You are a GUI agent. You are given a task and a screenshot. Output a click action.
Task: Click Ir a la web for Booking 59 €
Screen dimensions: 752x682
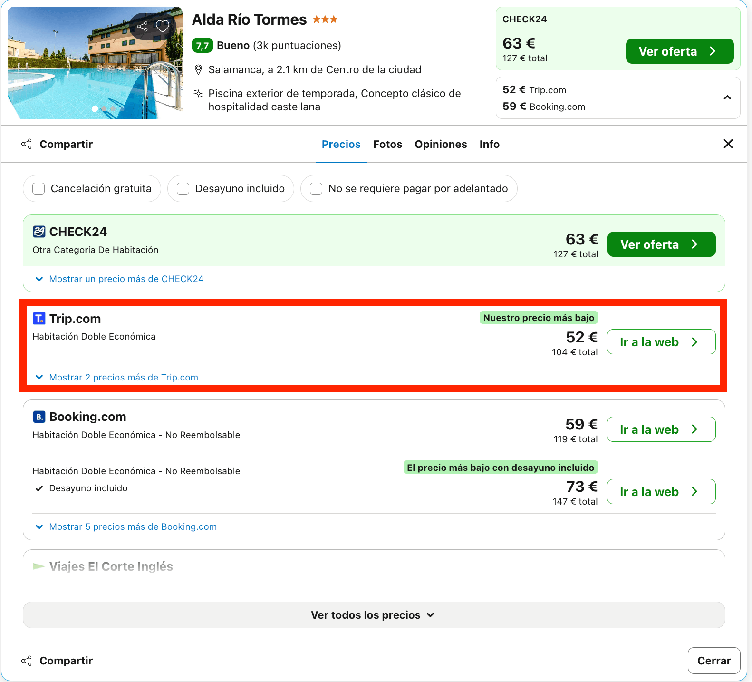click(661, 429)
